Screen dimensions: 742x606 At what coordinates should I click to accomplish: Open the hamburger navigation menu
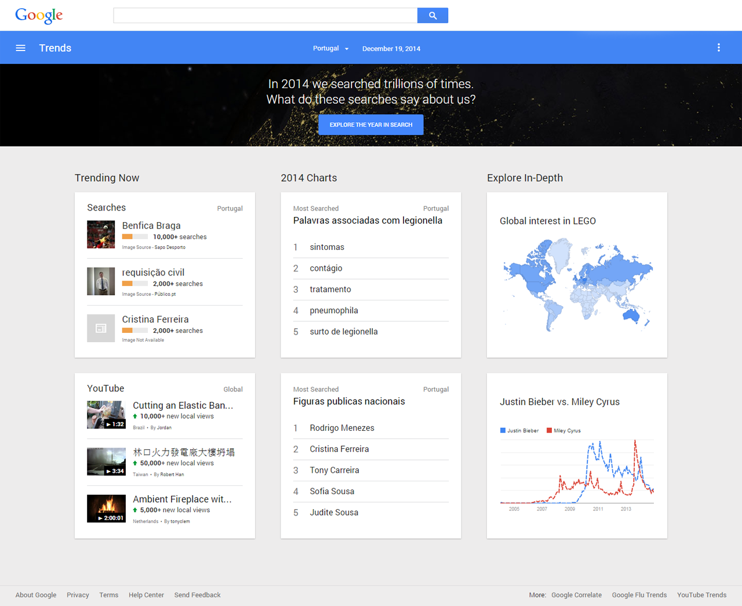pyautogui.click(x=20, y=48)
